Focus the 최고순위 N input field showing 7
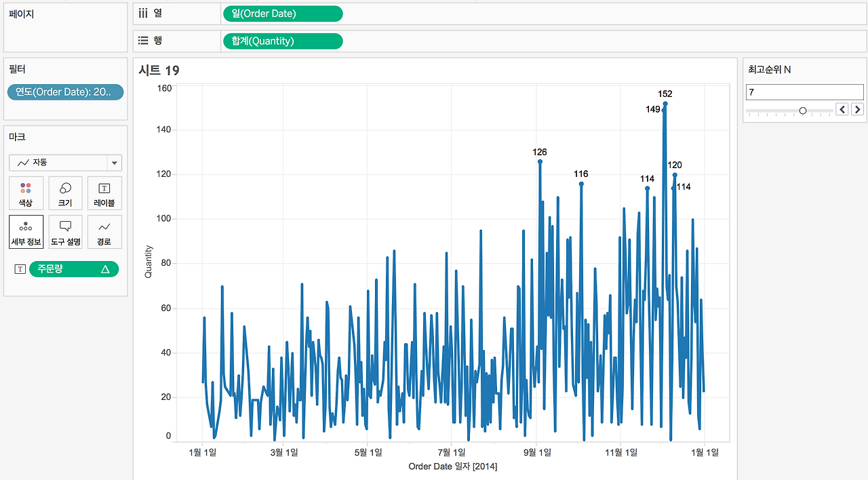Image resolution: width=868 pixels, height=480 pixels. (804, 92)
